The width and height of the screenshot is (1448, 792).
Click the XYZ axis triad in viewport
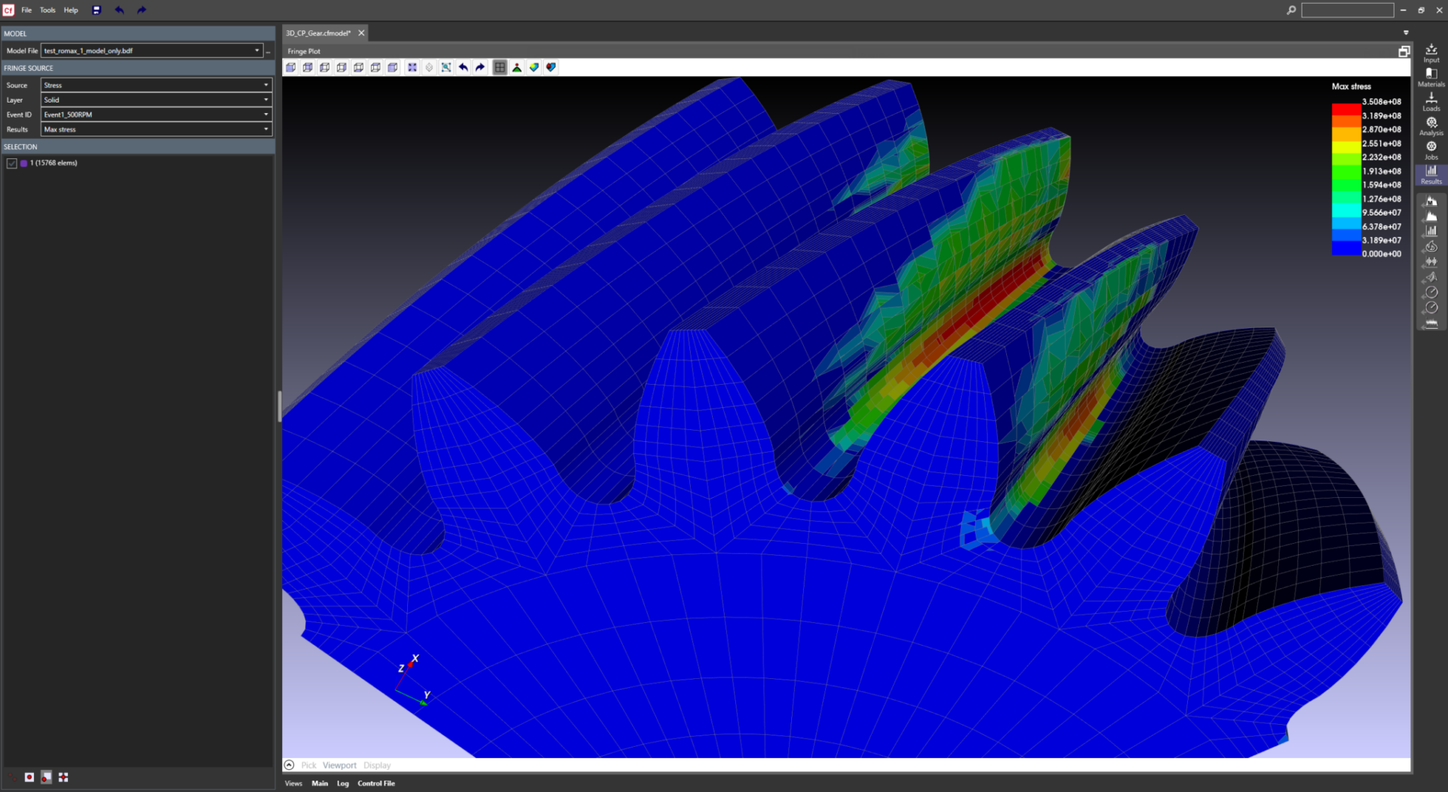pos(413,680)
